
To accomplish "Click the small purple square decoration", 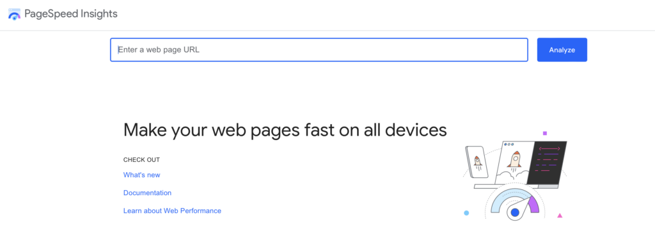I will (545, 133).
